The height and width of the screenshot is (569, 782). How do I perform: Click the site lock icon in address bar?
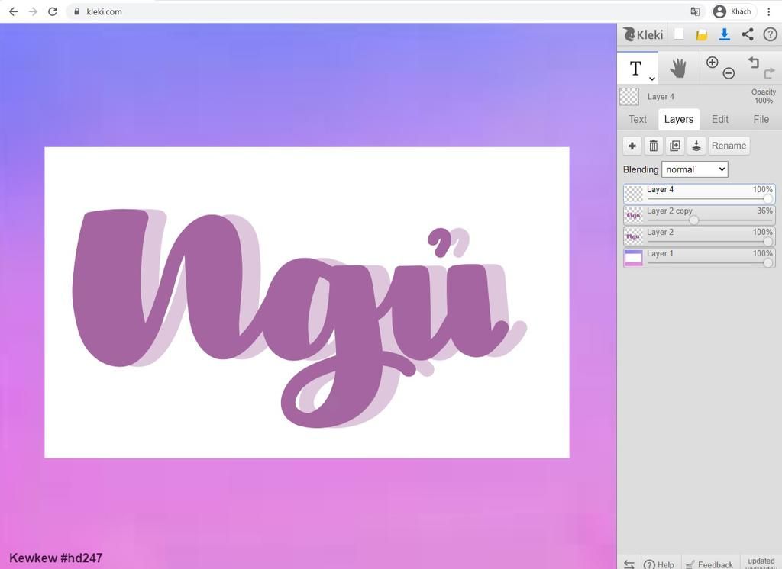(77, 11)
